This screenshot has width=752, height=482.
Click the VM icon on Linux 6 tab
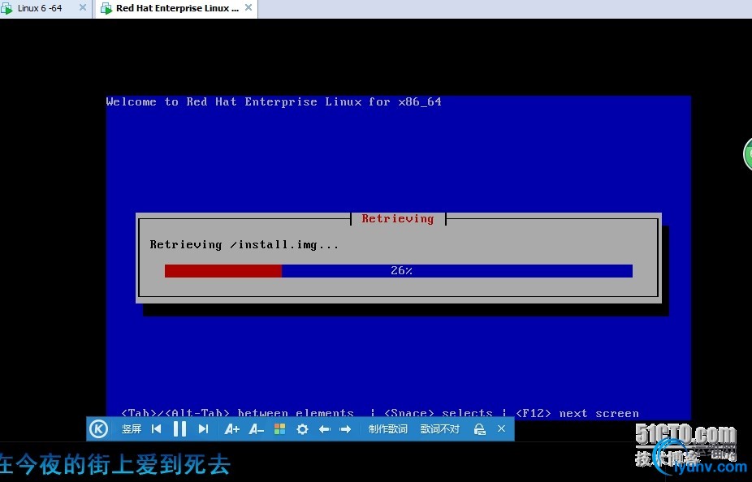(6, 9)
